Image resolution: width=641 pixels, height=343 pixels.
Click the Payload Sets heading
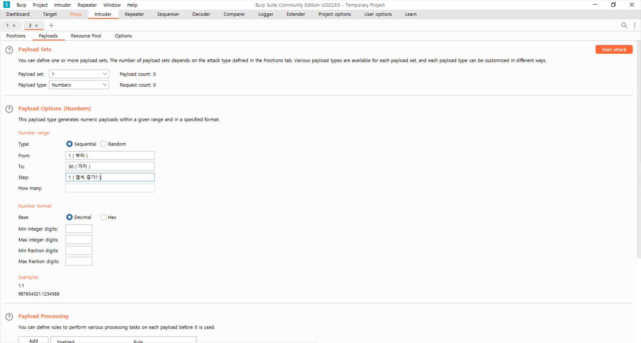tap(35, 49)
